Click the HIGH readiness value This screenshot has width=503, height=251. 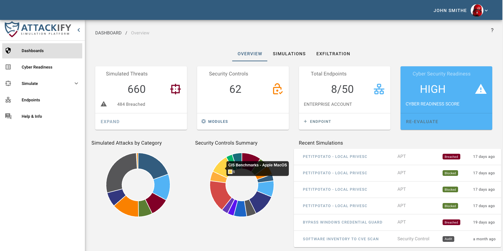432,89
